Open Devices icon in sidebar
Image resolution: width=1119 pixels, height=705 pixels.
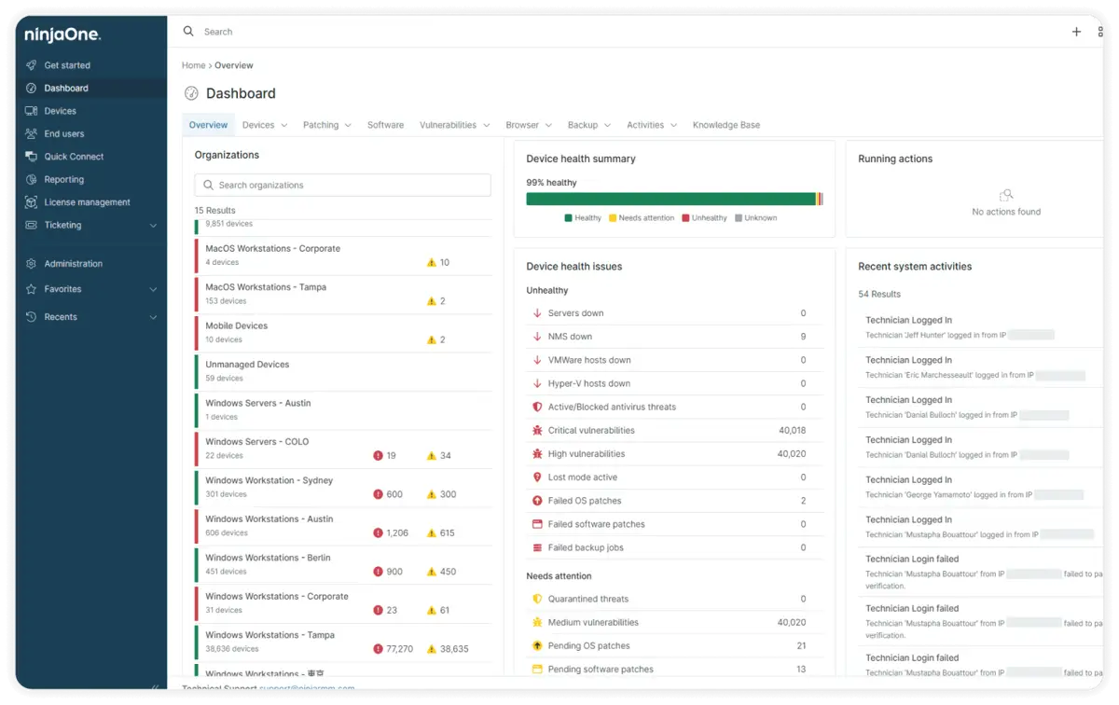coord(32,111)
